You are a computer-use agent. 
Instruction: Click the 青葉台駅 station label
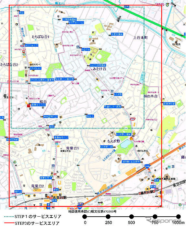59,197
